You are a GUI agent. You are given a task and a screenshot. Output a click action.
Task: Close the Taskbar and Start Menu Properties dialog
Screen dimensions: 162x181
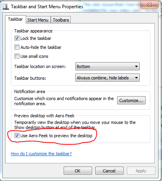pyautogui.click(x=150, y=5)
